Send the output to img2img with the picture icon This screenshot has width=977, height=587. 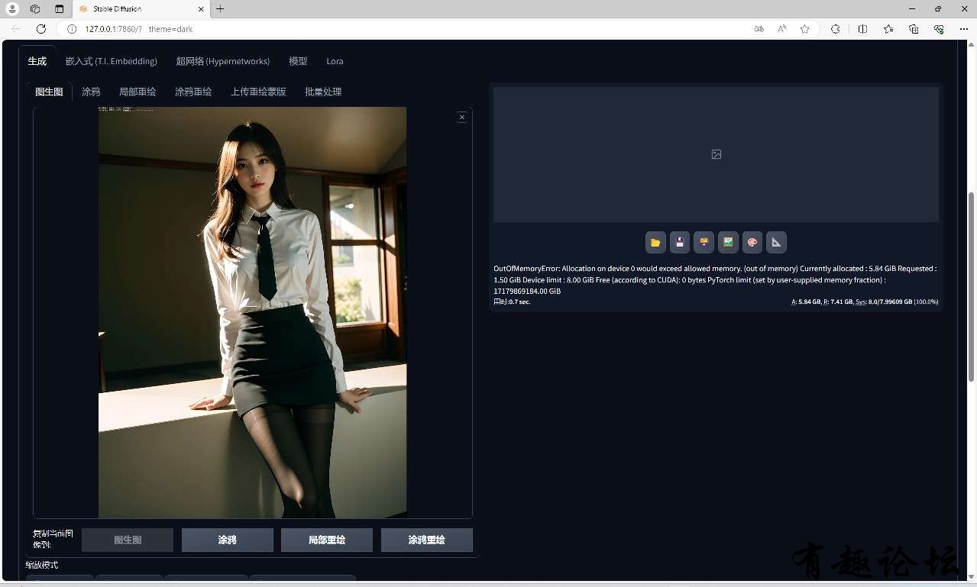tap(728, 243)
